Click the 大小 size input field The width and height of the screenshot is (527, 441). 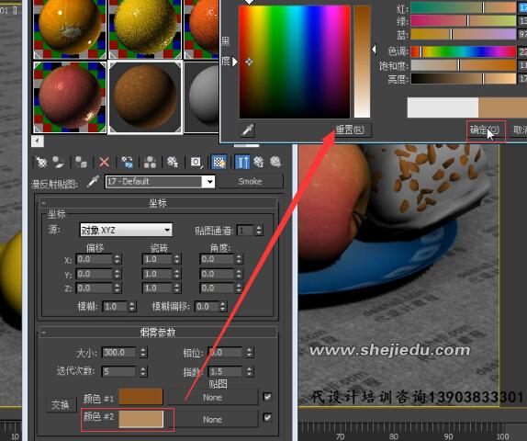coord(119,353)
